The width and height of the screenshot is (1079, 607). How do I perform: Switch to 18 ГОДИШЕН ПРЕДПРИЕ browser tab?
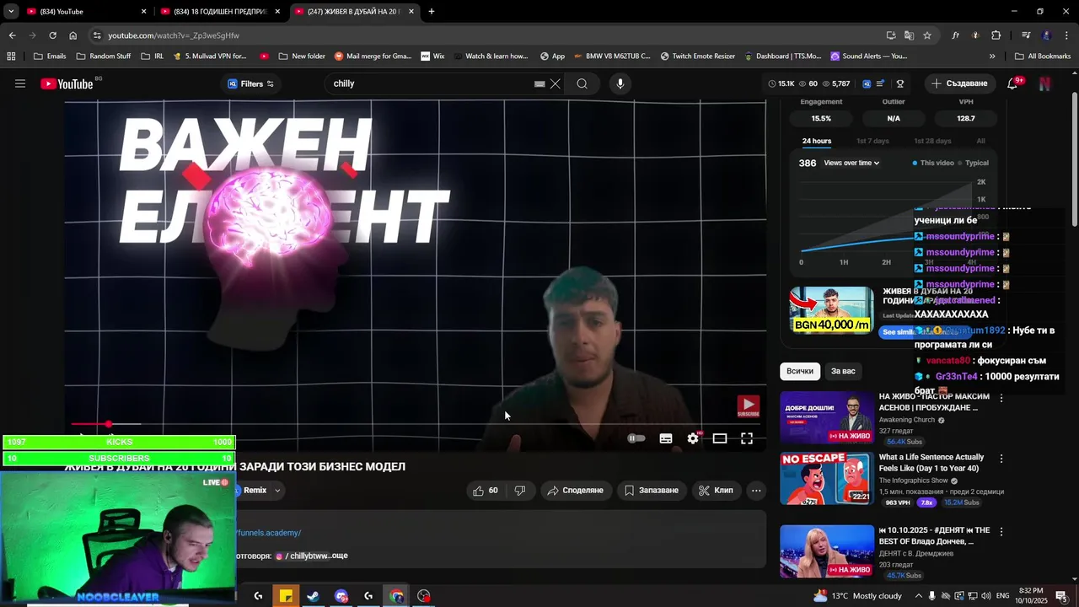(x=221, y=12)
